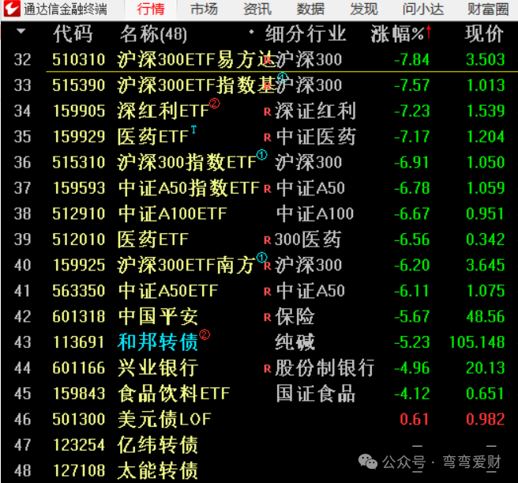Click the 通达信 red logo icon
Image resolution: width=518 pixels, height=483 pixels.
pyautogui.click(x=12, y=9)
